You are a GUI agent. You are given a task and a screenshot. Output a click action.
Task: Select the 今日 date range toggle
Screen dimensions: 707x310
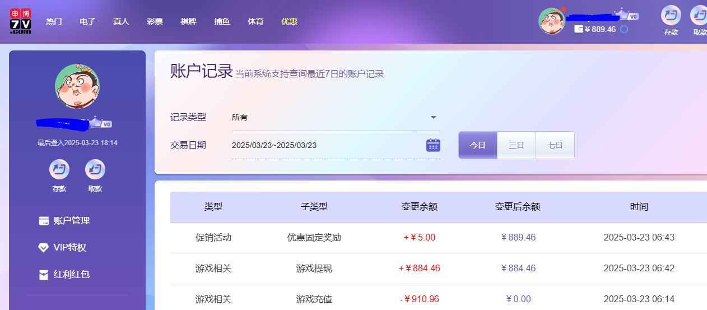[477, 145]
